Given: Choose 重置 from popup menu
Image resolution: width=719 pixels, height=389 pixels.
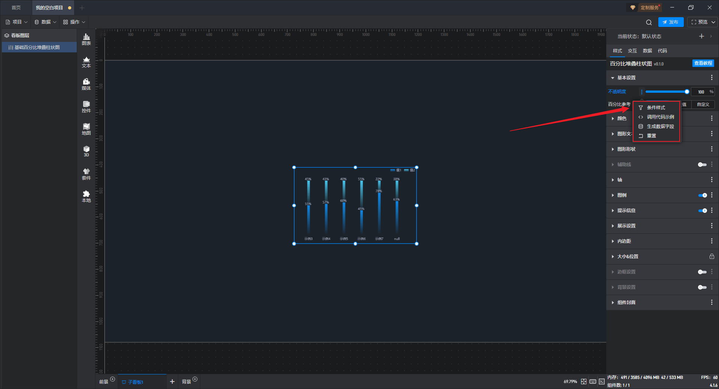Looking at the screenshot, I should point(656,136).
